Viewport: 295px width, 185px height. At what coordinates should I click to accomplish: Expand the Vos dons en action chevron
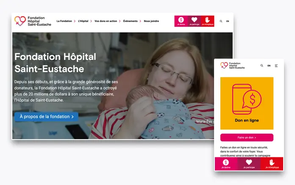point(120,21)
